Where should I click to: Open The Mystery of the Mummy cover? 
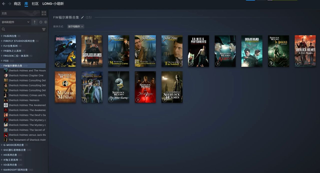click(x=65, y=87)
